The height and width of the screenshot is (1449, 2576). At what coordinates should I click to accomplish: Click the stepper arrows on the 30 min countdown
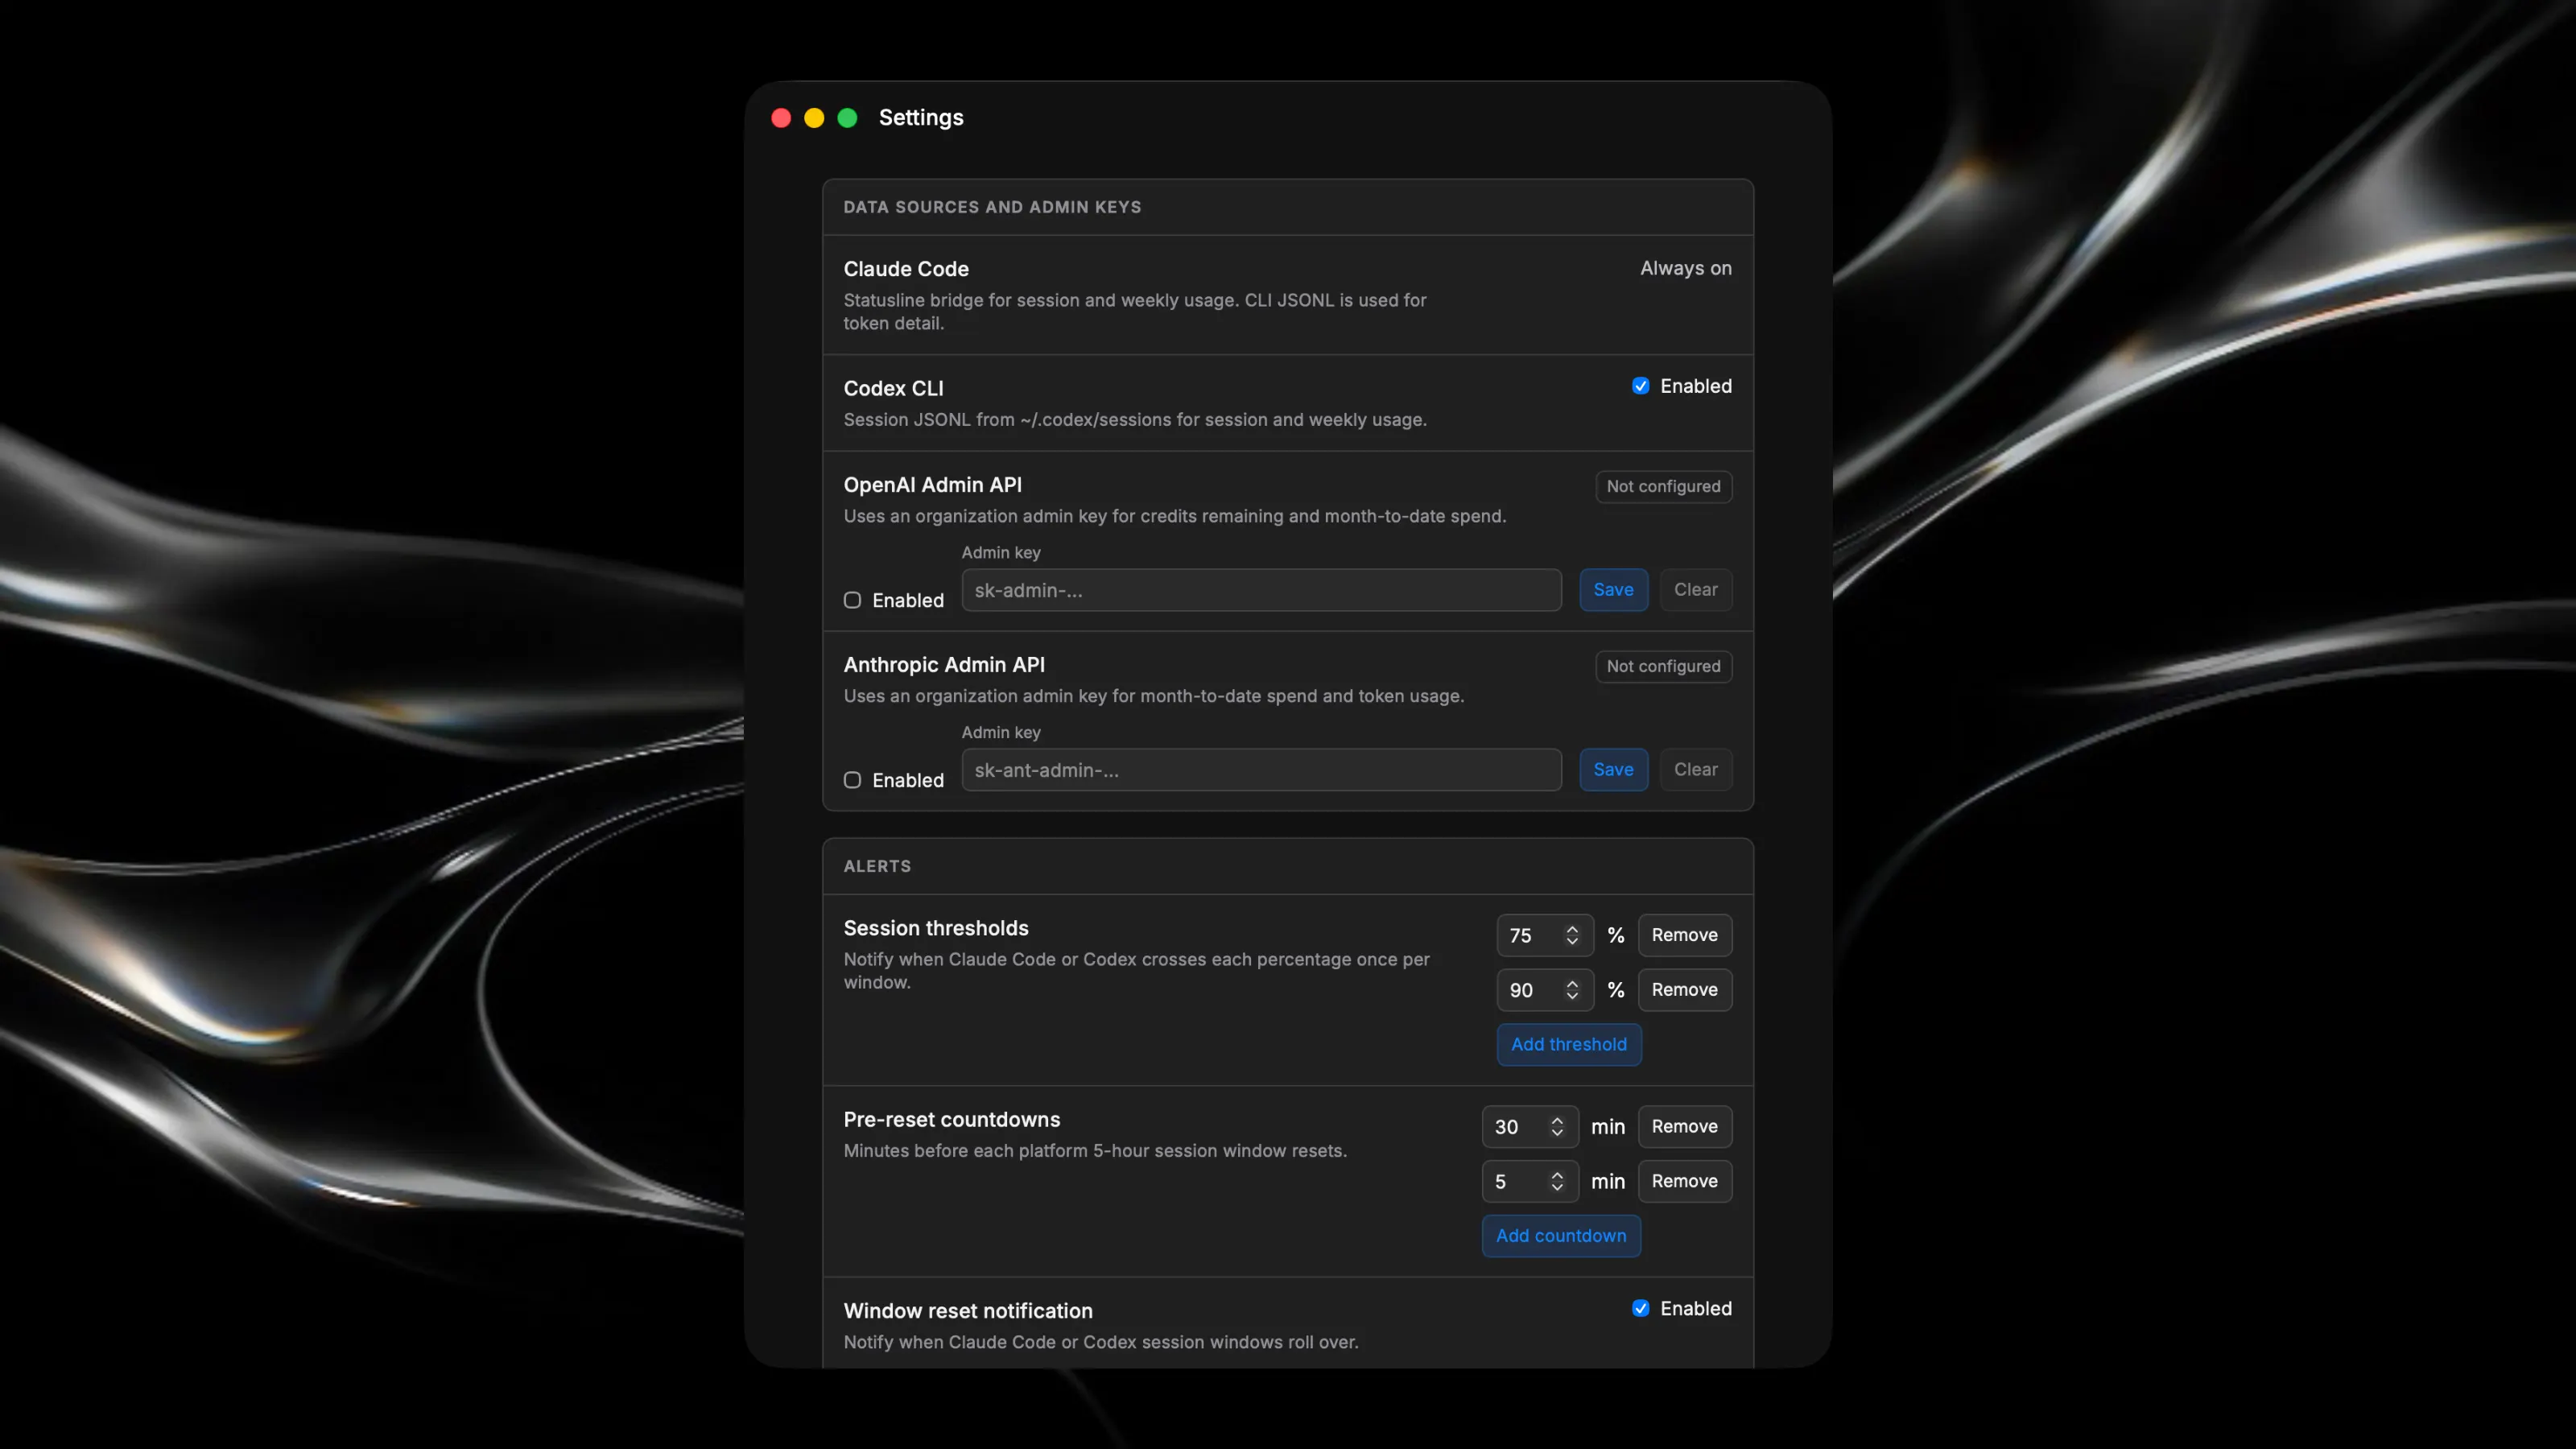(1557, 1127)
